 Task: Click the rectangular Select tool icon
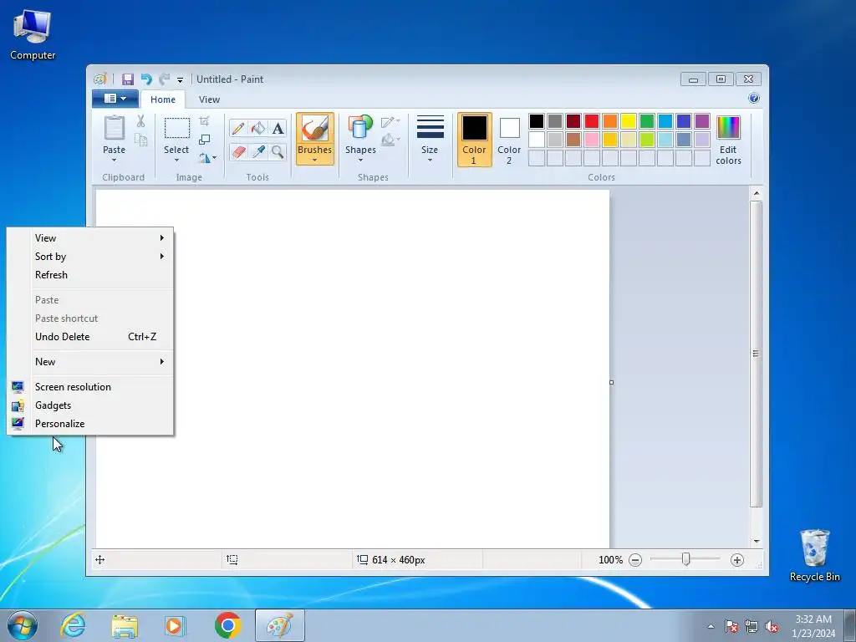pyautogui.click(x=177, y=128)
